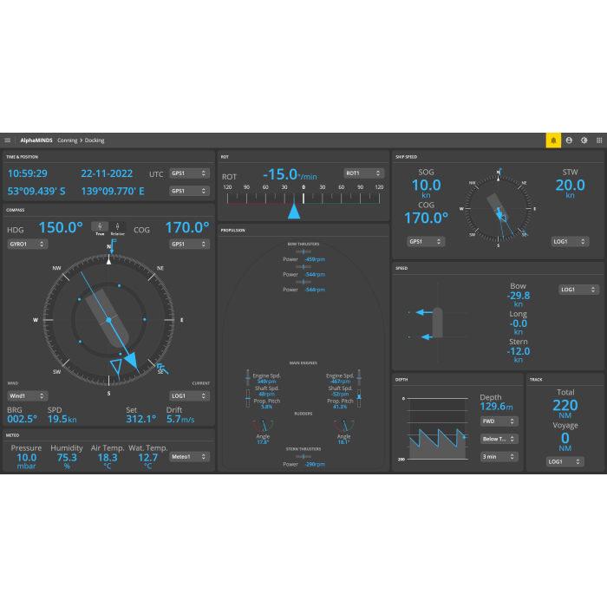Open the Meteo1 source dropdown
The height and width of the screenshot is (607, 607).
[x=190, y=456]
